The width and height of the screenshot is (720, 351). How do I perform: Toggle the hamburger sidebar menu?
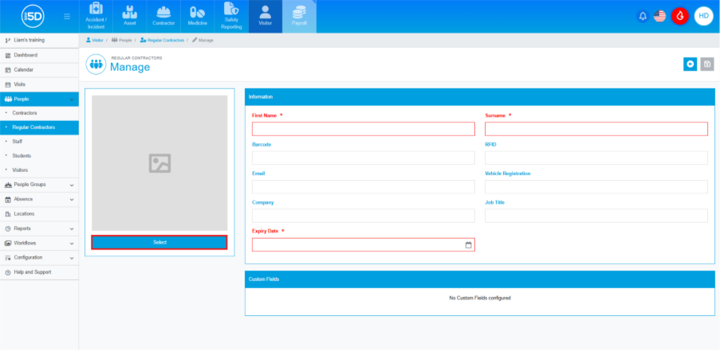[66, 16]
